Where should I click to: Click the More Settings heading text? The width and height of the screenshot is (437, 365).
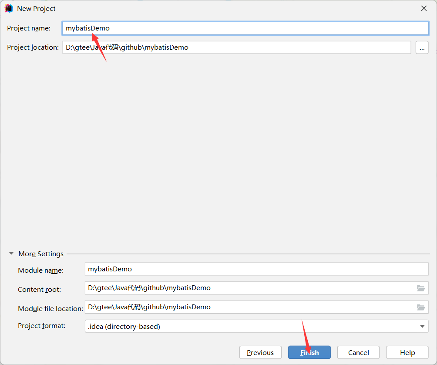click(x=41, y=254)
